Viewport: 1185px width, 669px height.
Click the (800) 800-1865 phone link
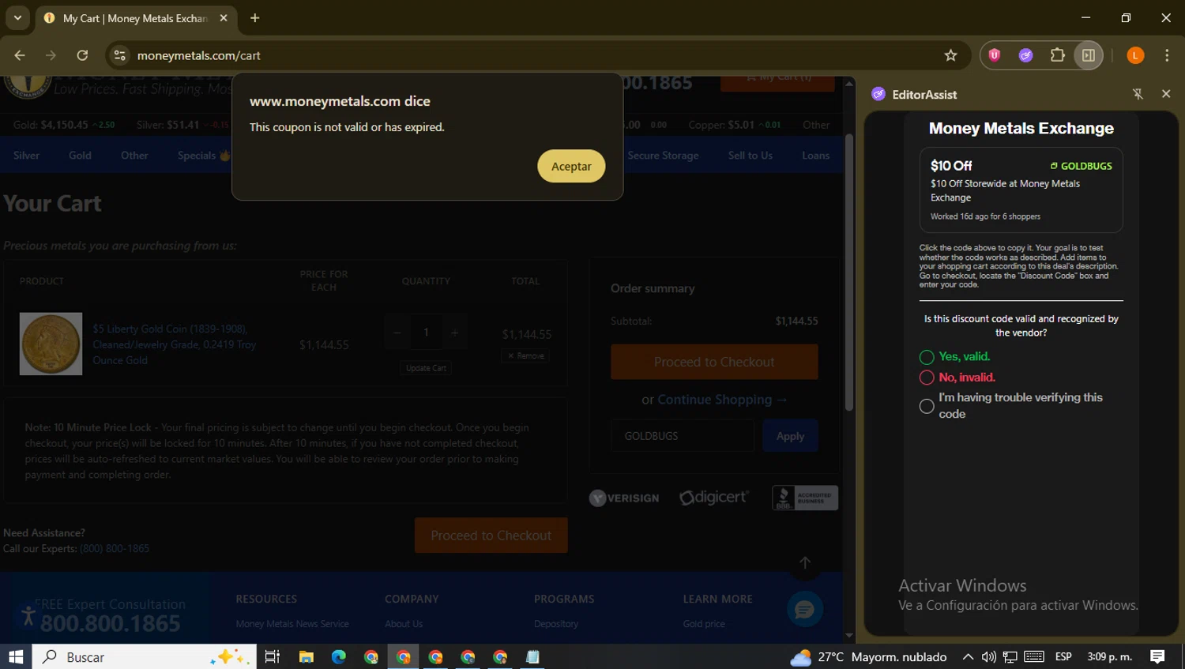(x=115, y=548)
